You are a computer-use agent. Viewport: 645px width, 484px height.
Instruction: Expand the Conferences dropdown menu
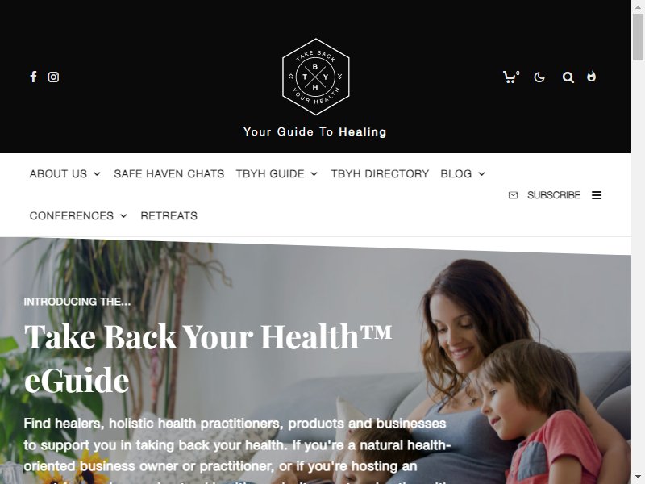[78, 215]
